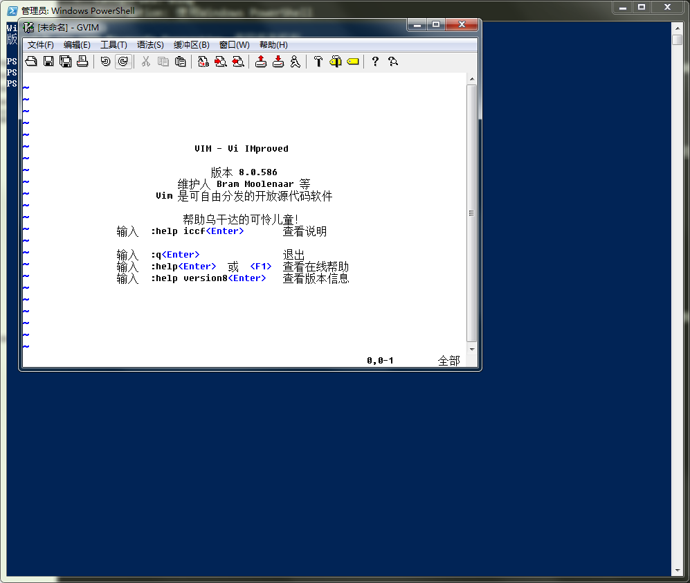Image resolution: width=690 pixels, height=583 pixels.
Task: Click the GVIM vertical scrollbar thumb
Action: (472, 213)
